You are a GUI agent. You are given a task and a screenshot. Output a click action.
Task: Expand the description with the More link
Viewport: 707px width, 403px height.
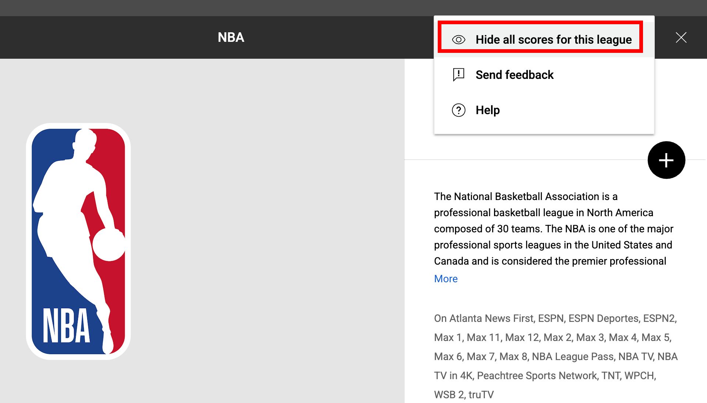pyautogui.click(x=446, y=279)
